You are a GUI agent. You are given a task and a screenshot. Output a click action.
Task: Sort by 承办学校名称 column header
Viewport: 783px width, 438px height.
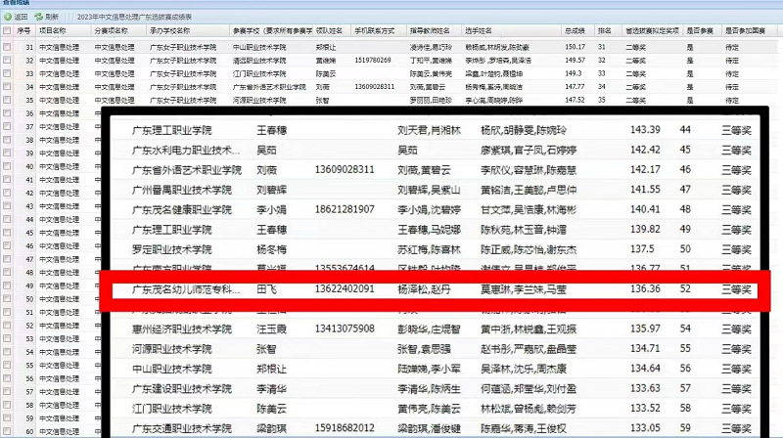click(169, 31)
